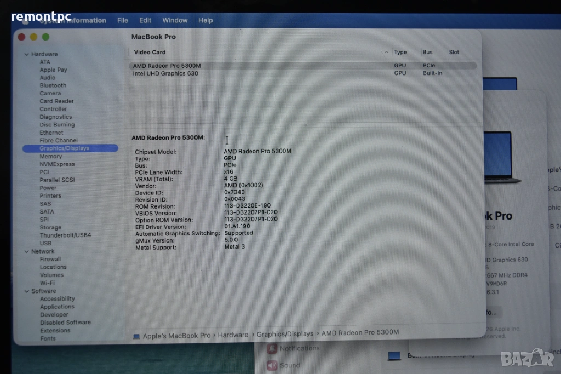The image size is (561, 374).
Task: Click the Device ID value 0x7340
Action: coord(234,192)
